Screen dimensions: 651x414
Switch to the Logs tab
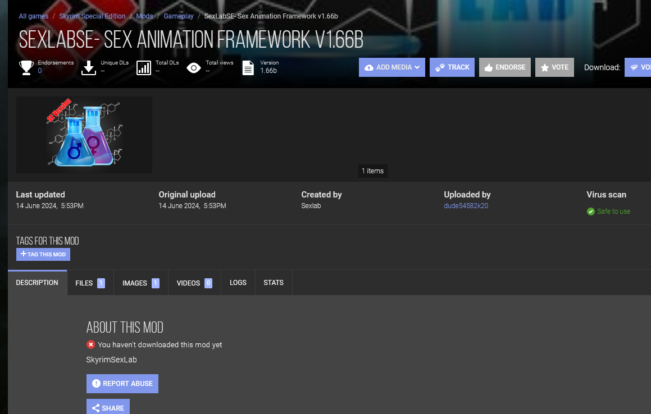pyautogui.click(x=238, y=283)
